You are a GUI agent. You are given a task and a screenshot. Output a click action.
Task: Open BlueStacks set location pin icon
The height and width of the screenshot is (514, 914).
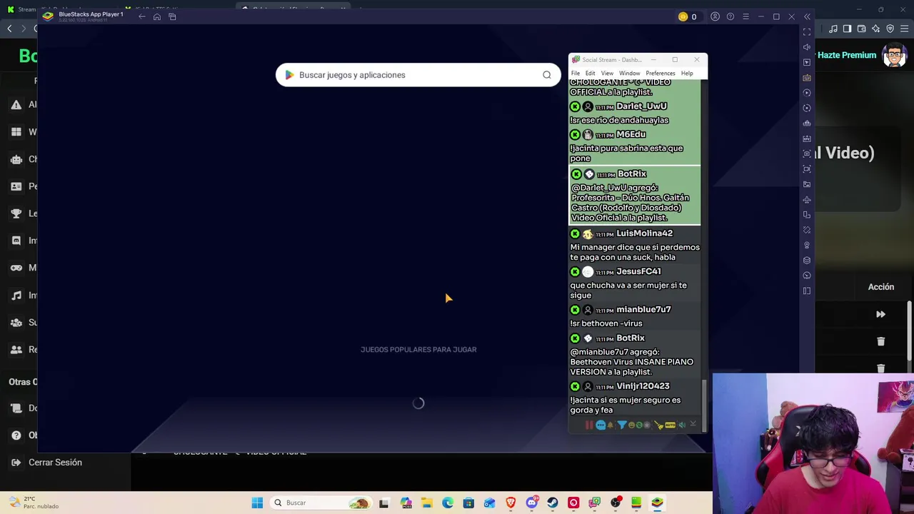(x=807, y=246)
